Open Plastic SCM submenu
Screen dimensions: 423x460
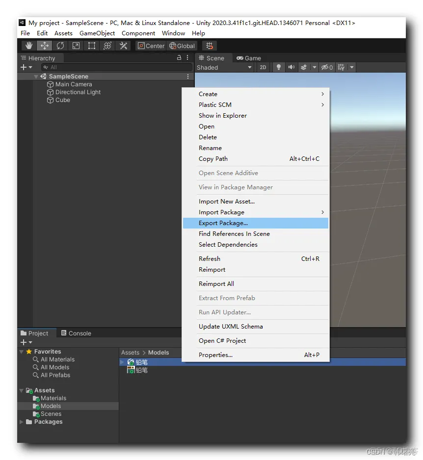click(x=255, y=105)
